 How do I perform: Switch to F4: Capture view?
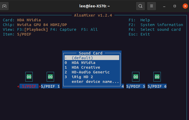tap(63, 29)
